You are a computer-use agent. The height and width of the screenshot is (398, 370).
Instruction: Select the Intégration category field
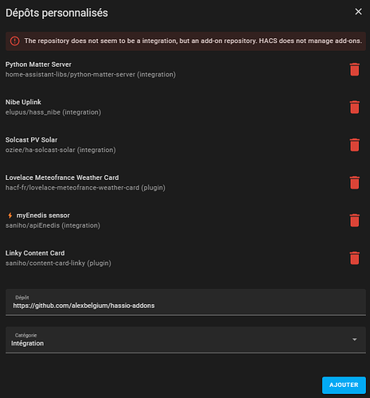click(185, 340)
